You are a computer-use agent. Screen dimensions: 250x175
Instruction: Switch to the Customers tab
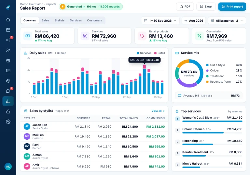pyautogui.click(x=94, y=20)
